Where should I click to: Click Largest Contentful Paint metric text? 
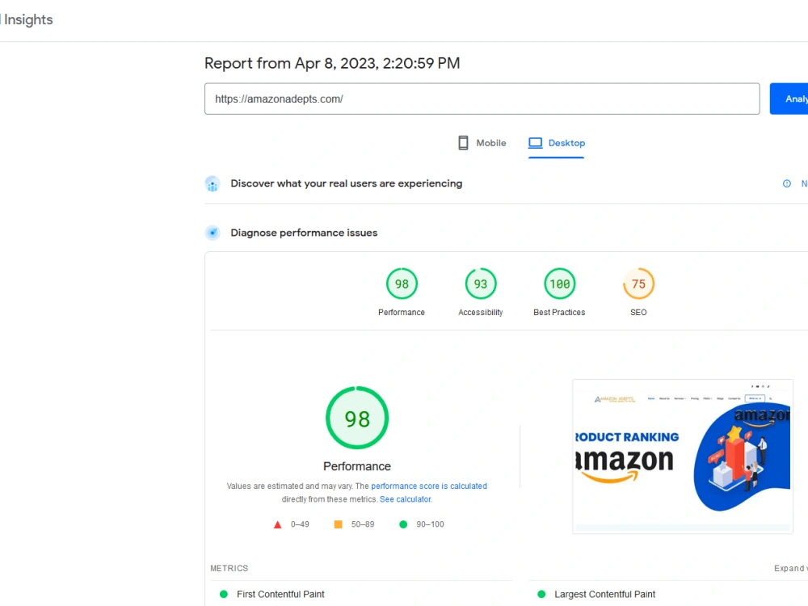pos(605,594)
